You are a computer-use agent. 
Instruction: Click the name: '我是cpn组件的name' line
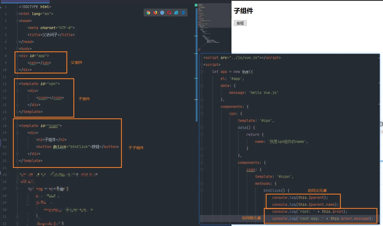click(281, 142)
